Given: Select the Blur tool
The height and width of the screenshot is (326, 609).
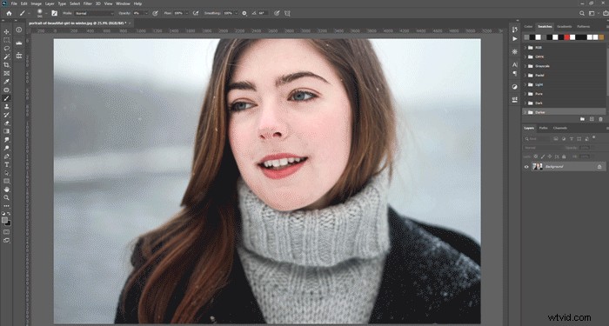Looking at the screenshot, I should click(x=7, y=140).
